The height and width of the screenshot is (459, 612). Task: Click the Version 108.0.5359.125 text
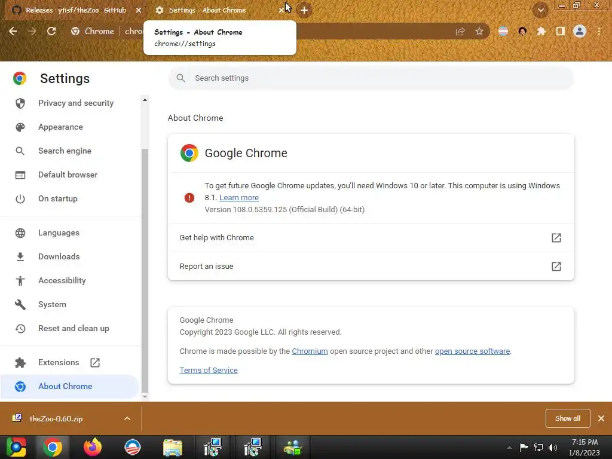(284, 210)
